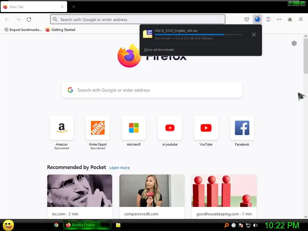
Task: Click Show all downloads
Action: (x=159, y=50)
